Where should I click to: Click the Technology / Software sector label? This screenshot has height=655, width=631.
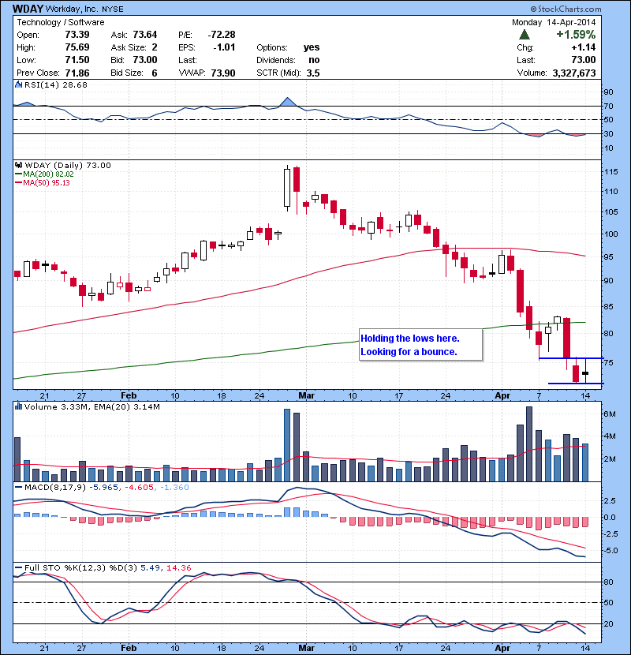61,22
